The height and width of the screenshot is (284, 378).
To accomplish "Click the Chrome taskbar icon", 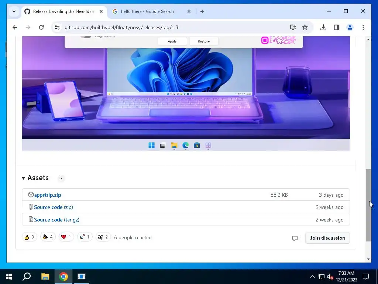I will click(63, 277).
